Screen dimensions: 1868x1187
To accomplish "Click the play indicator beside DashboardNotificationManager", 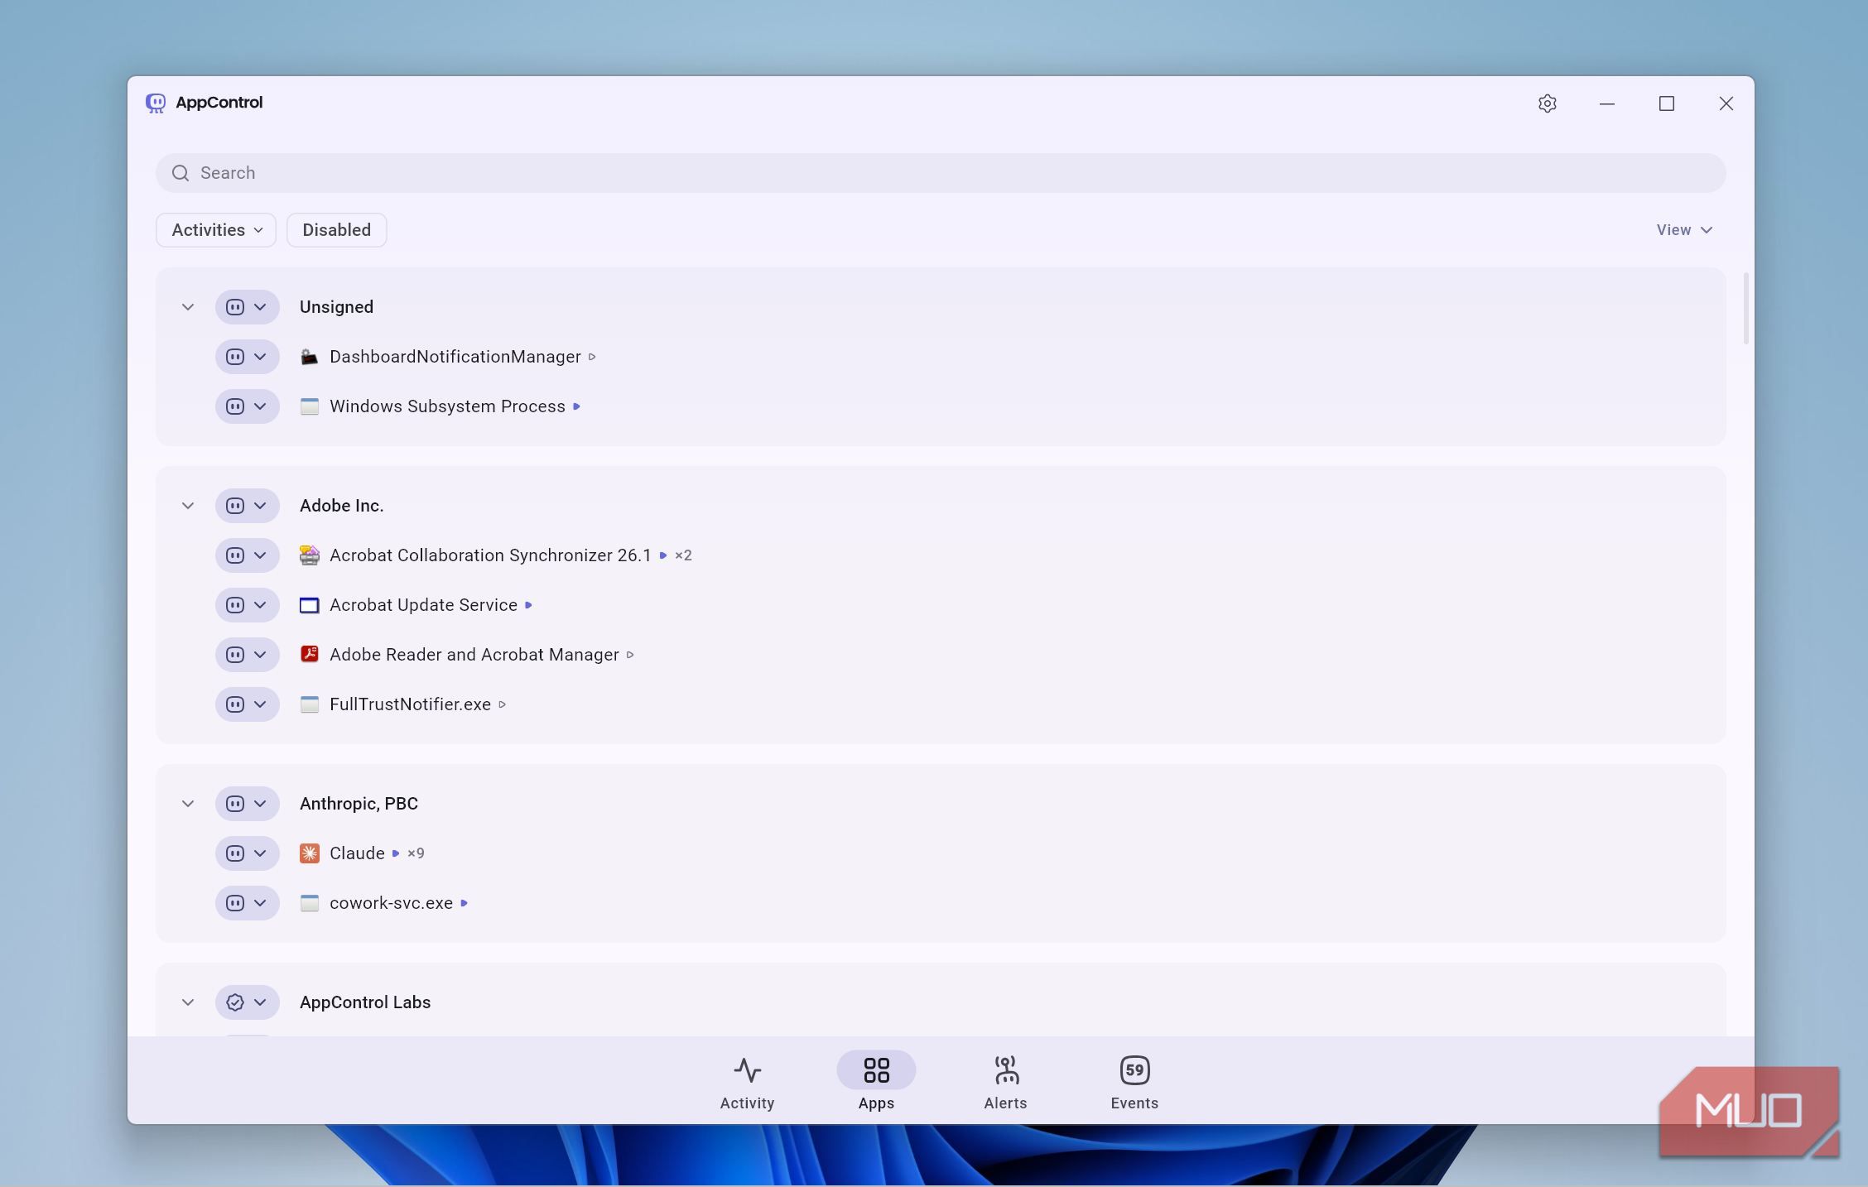I will (x=592, y=357).
